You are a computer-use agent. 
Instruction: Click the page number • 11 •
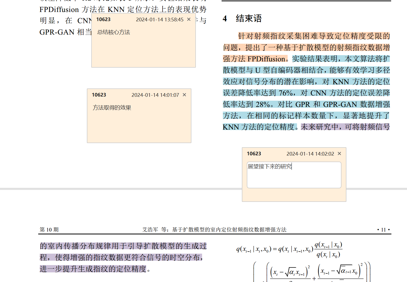383,230
